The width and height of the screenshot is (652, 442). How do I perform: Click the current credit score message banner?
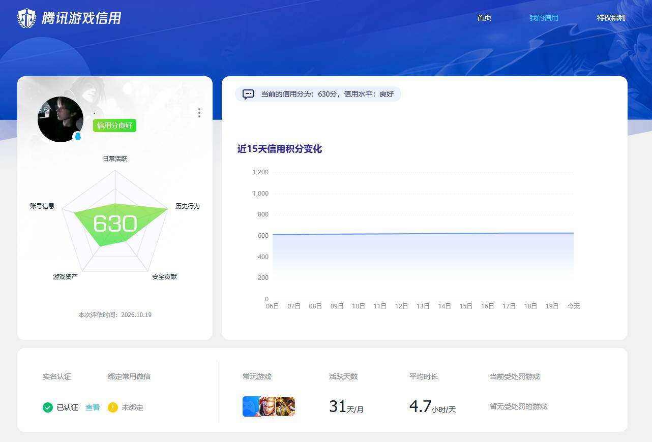[318, 94]
